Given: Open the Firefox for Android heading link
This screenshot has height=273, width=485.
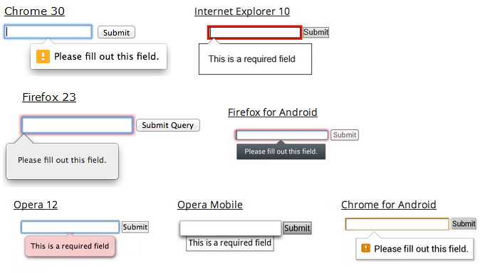Looking at the screenshot, I should click(273, 112).
